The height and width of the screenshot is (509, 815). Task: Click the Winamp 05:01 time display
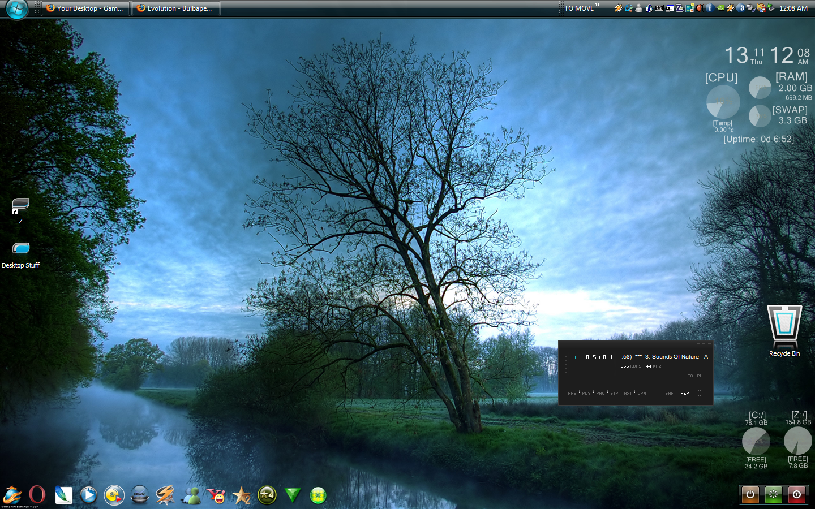[599, 357]
